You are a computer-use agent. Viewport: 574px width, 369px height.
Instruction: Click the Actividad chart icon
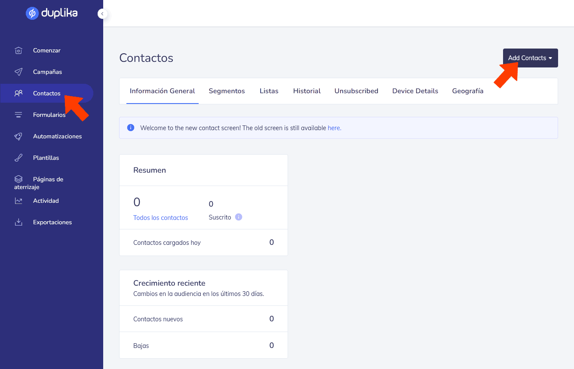tap(18, 201)
